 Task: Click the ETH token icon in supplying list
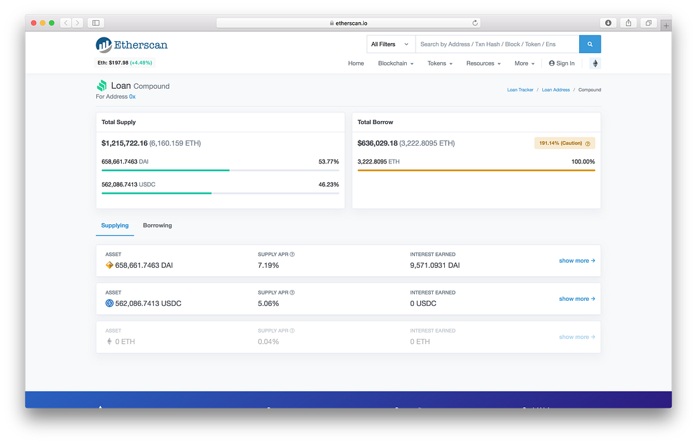pyautogui.click(x=110, y=341)
